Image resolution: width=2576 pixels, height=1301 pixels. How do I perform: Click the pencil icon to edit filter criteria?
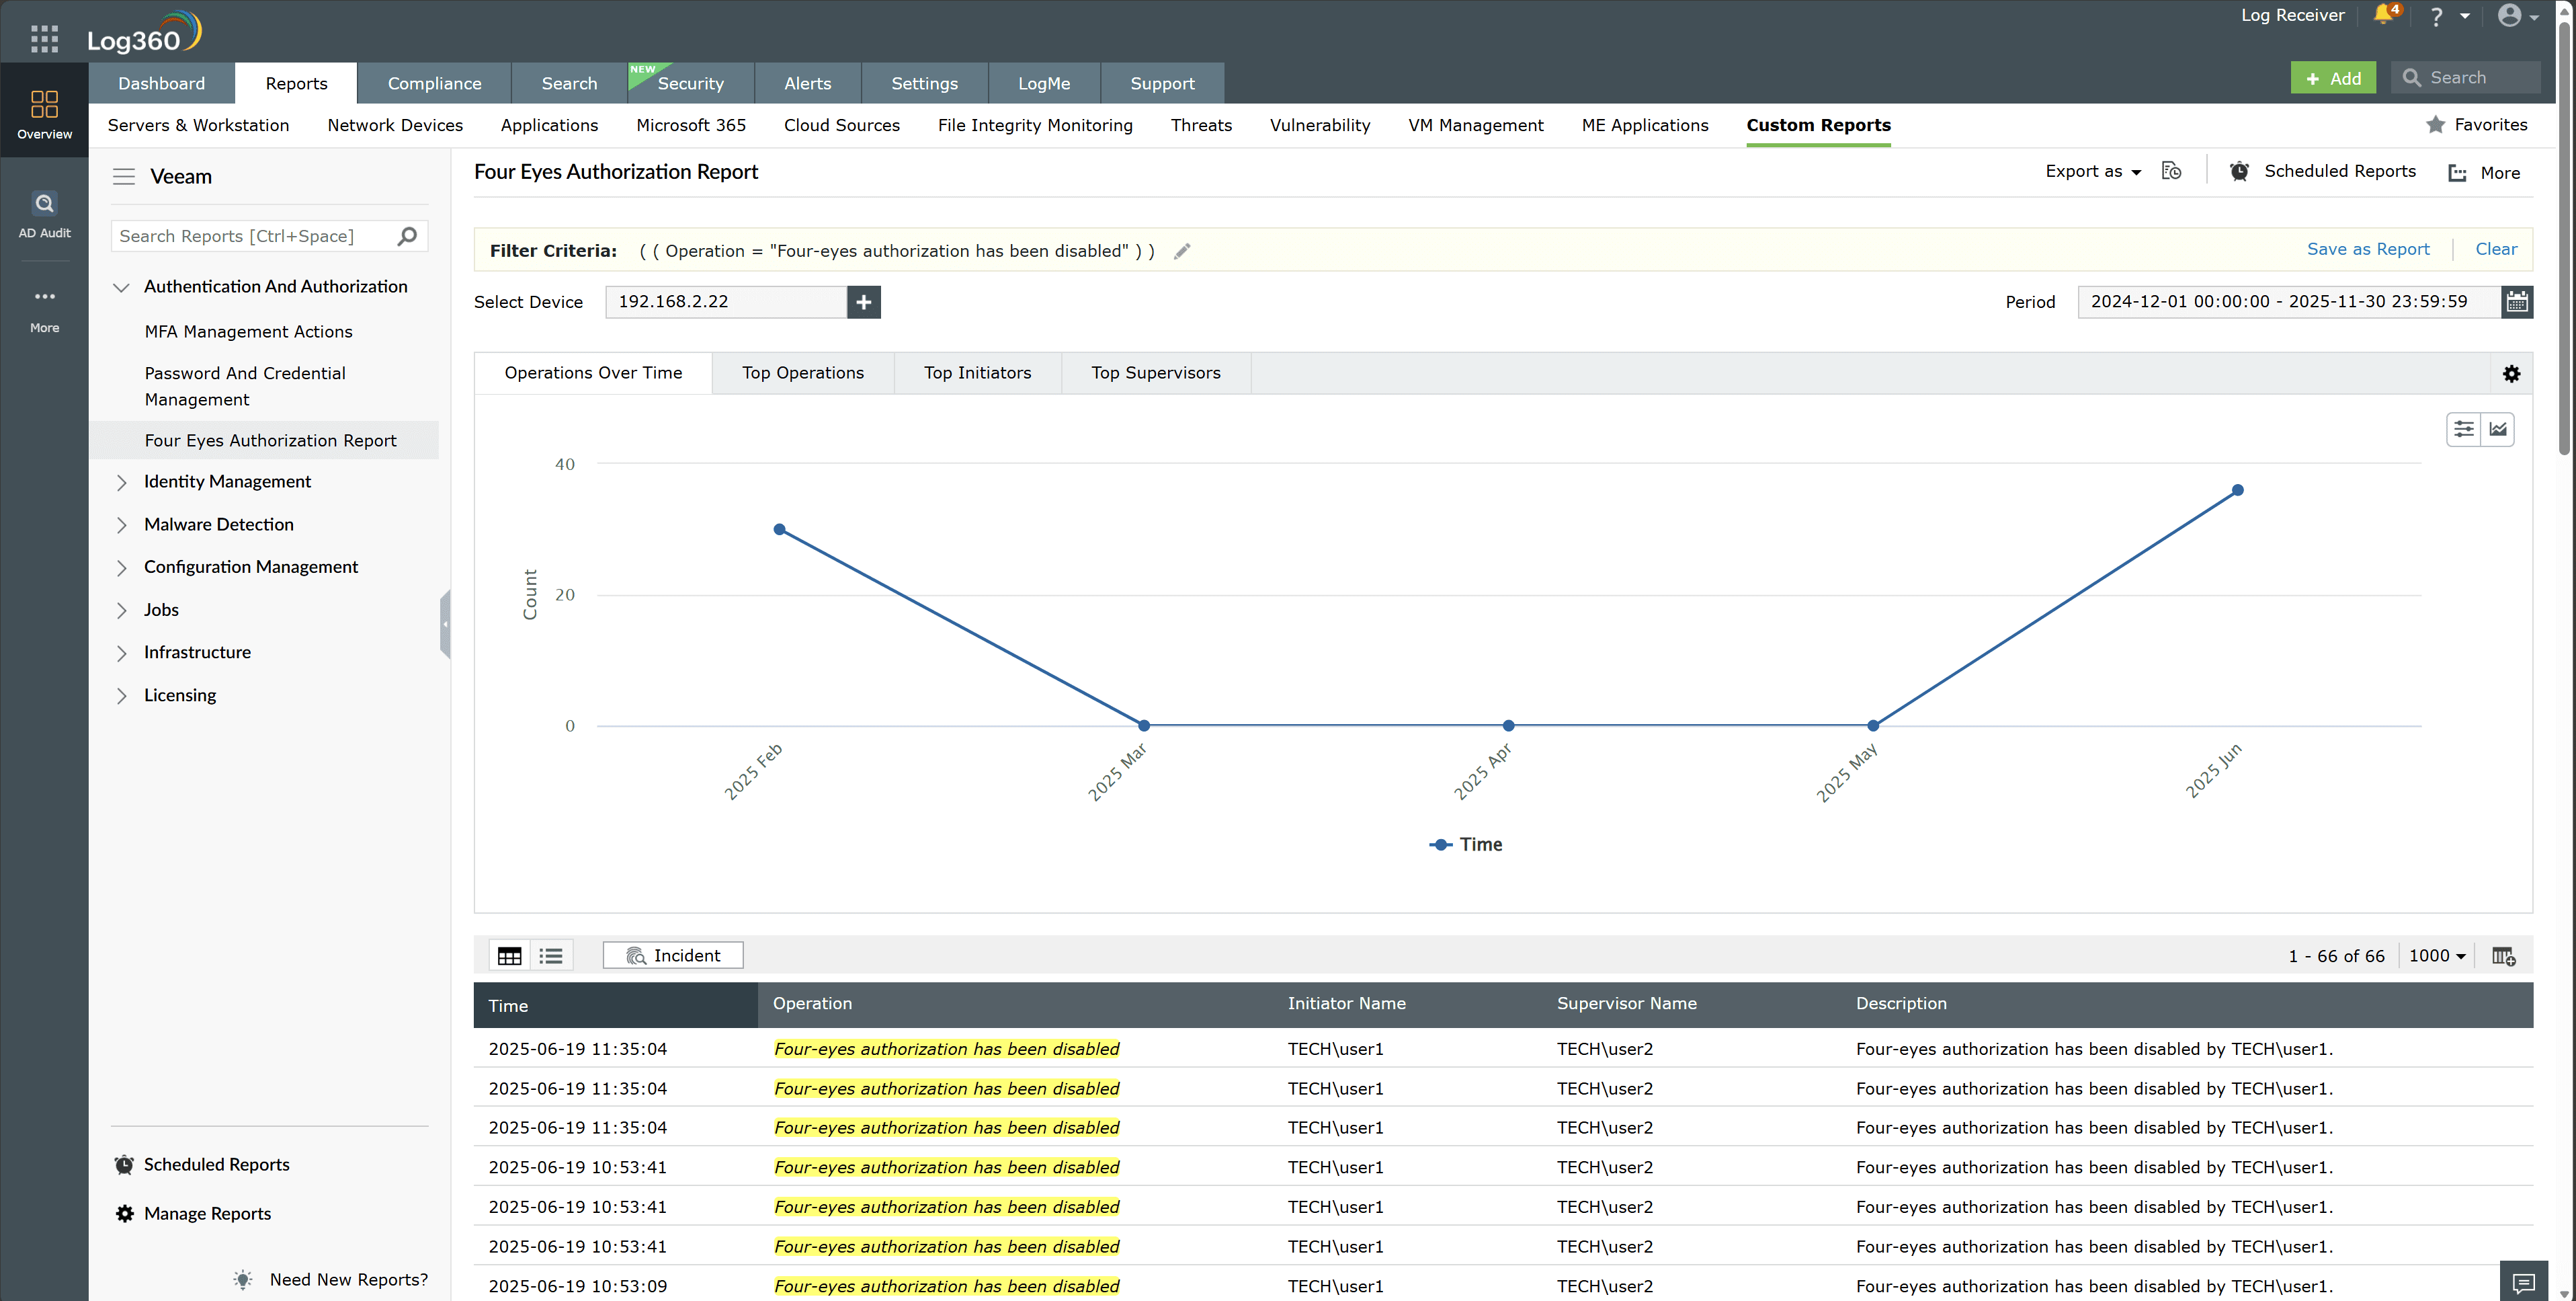coord(1182,251)
